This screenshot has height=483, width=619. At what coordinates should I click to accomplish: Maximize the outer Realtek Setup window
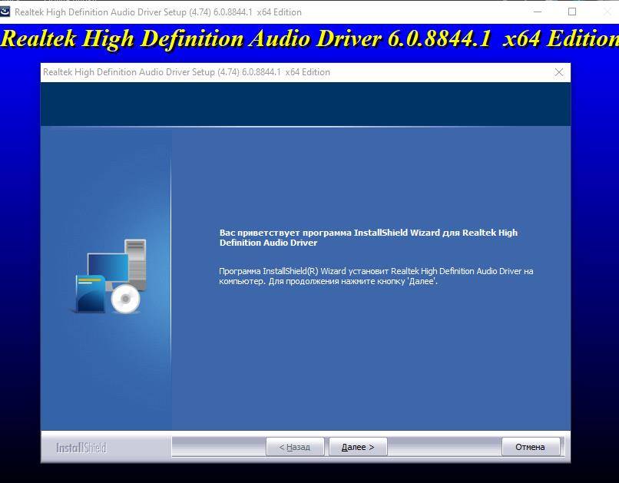pyautogui.click(x=572, y=12)
